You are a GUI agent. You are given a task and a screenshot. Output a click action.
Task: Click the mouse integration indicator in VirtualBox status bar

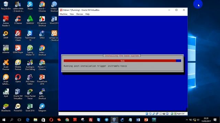tap(172, 114)
